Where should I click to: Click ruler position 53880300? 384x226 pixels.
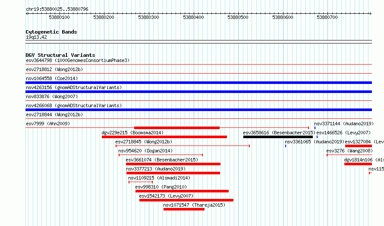tap(149, 17)
